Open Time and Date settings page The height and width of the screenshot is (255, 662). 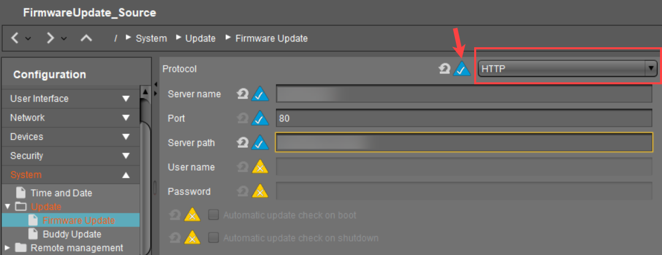[x=61, y=193]
